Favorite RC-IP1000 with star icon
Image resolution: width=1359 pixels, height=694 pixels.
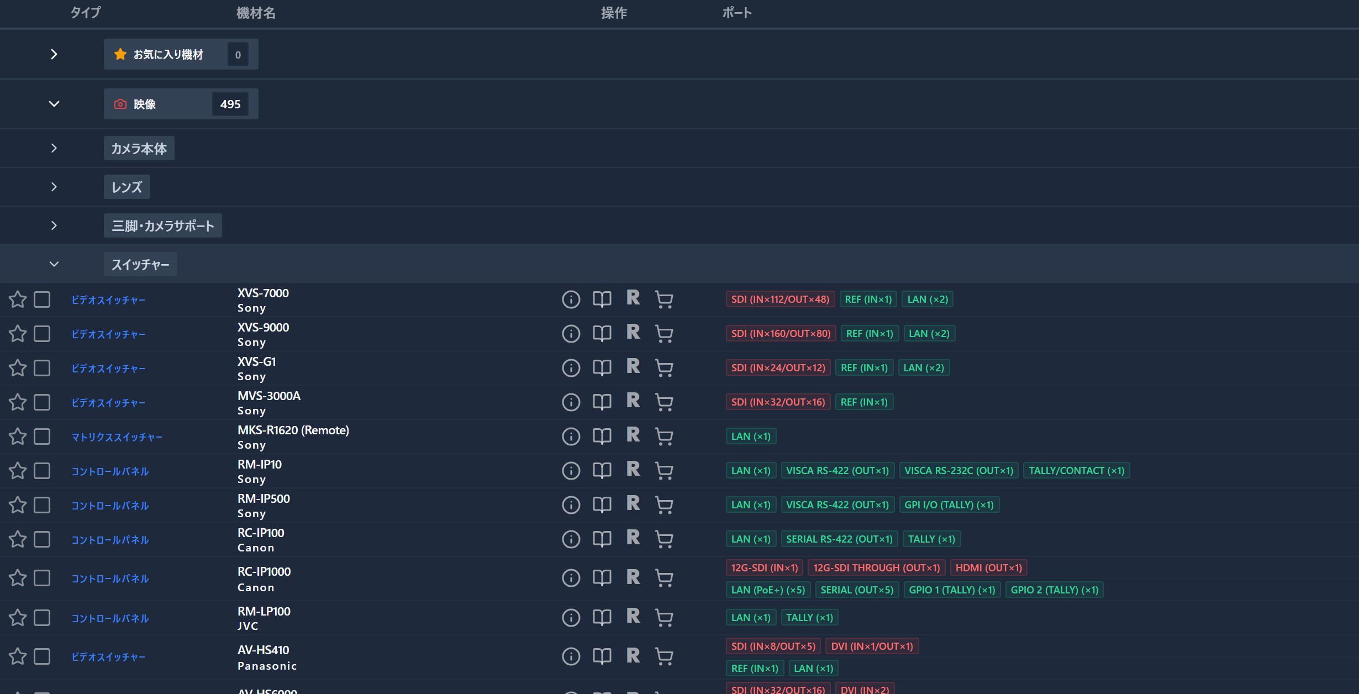18,578
